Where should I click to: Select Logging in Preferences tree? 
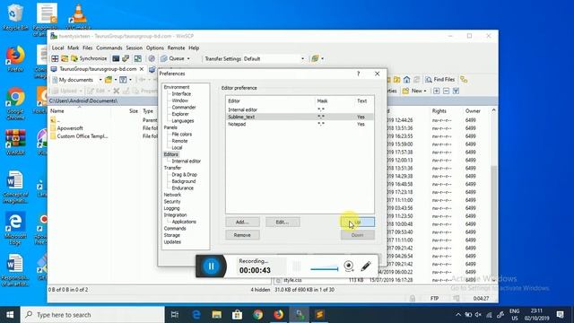[171, 208]
